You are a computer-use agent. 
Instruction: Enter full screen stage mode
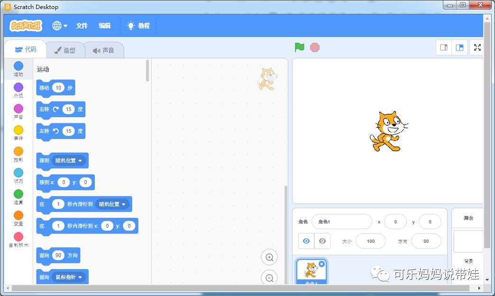click(477, 47)
